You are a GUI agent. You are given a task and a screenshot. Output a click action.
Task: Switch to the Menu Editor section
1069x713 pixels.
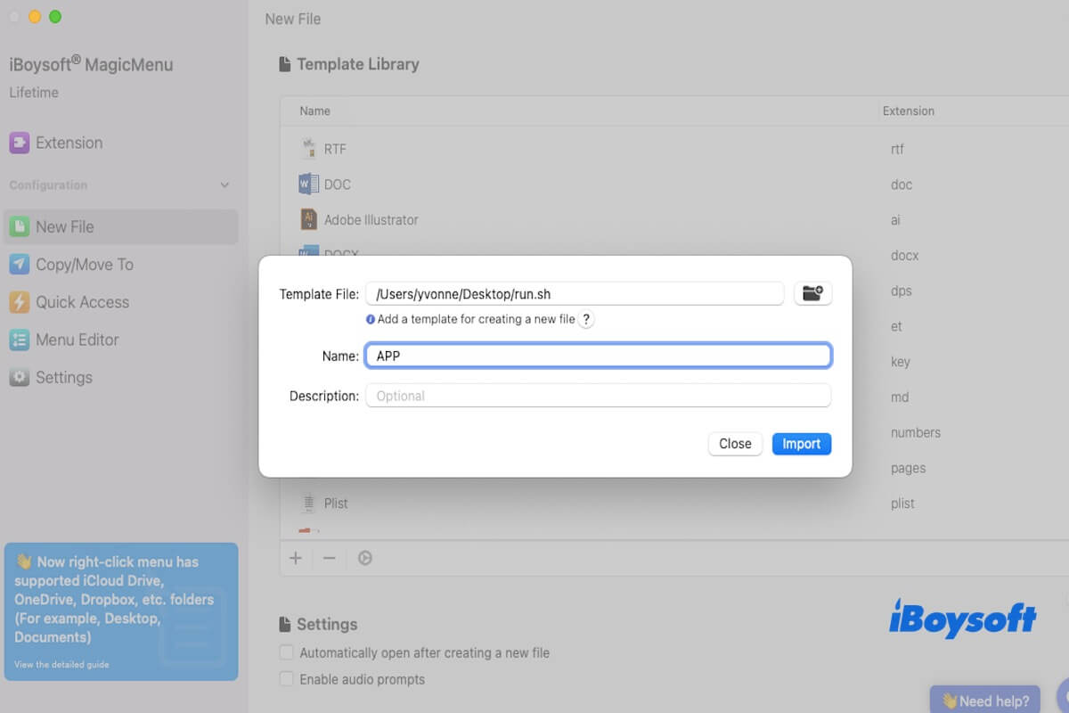click(x=77, y=340)
